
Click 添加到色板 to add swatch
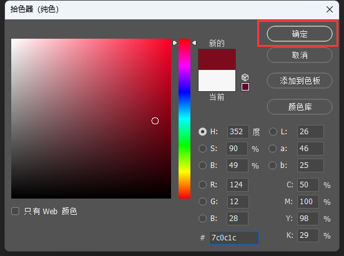click(300, 81)
